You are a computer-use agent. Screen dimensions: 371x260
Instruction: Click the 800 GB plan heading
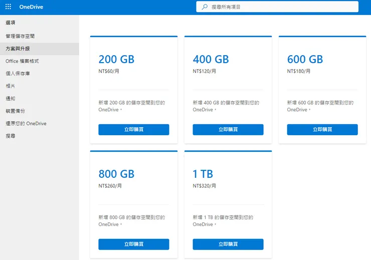tap(116, 174)
